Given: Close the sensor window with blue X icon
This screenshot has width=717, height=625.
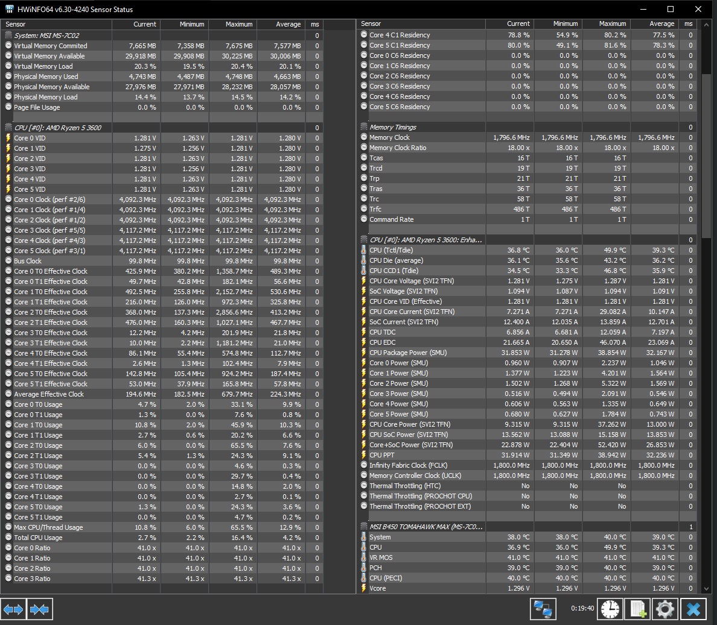Looking at the screenshot, I should coord(693,609).
